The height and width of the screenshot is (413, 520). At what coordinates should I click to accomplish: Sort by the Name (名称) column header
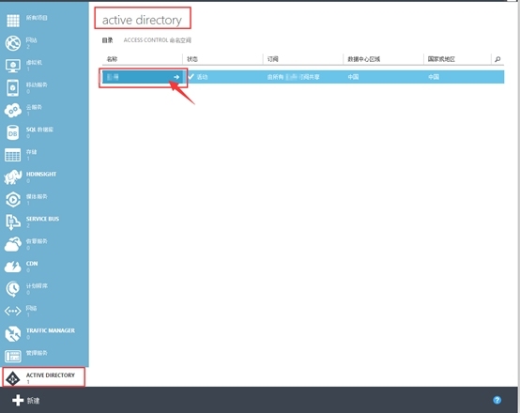112,59
